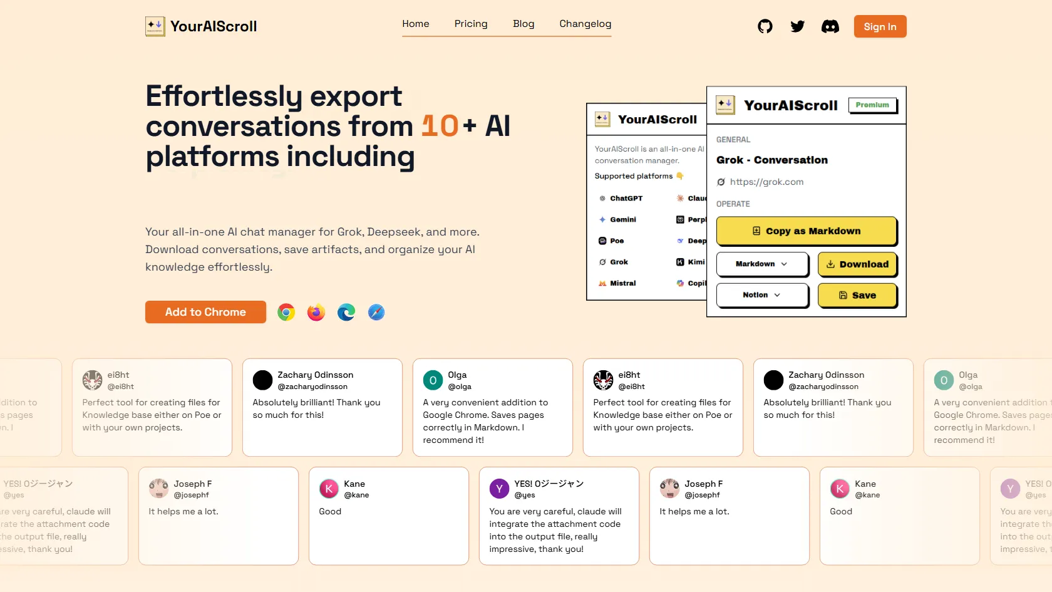Click the 'Good' review text in left Kane card
The width and height of the screenshot is (1052, 592).
[330, 511]
